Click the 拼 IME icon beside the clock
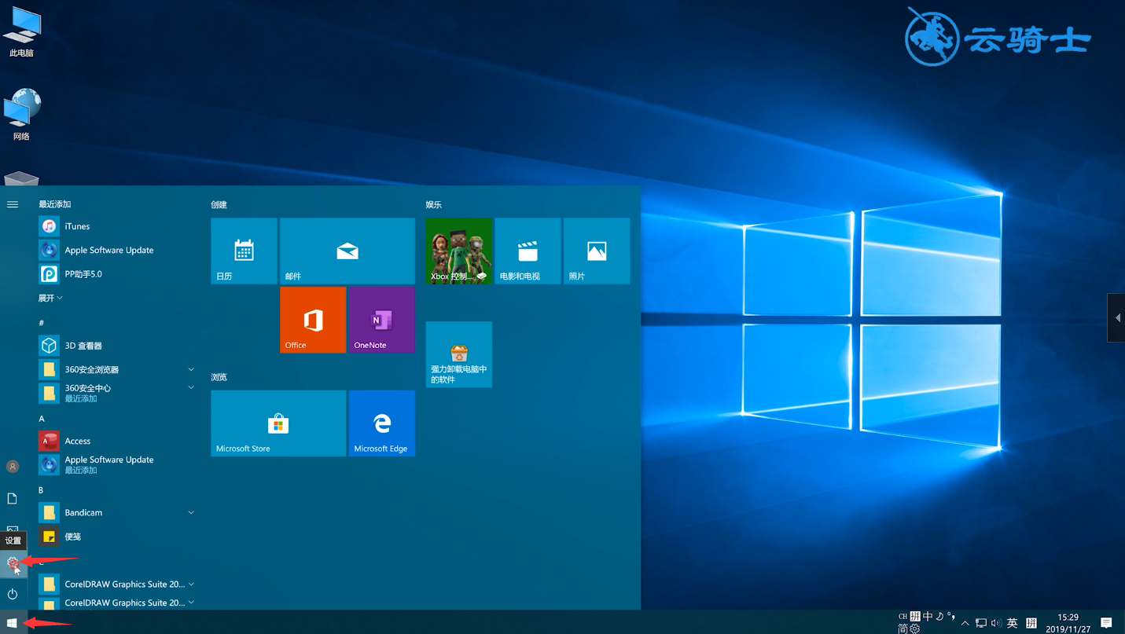The height and width of the screenshot is (634, 1125). point(1031,623)
